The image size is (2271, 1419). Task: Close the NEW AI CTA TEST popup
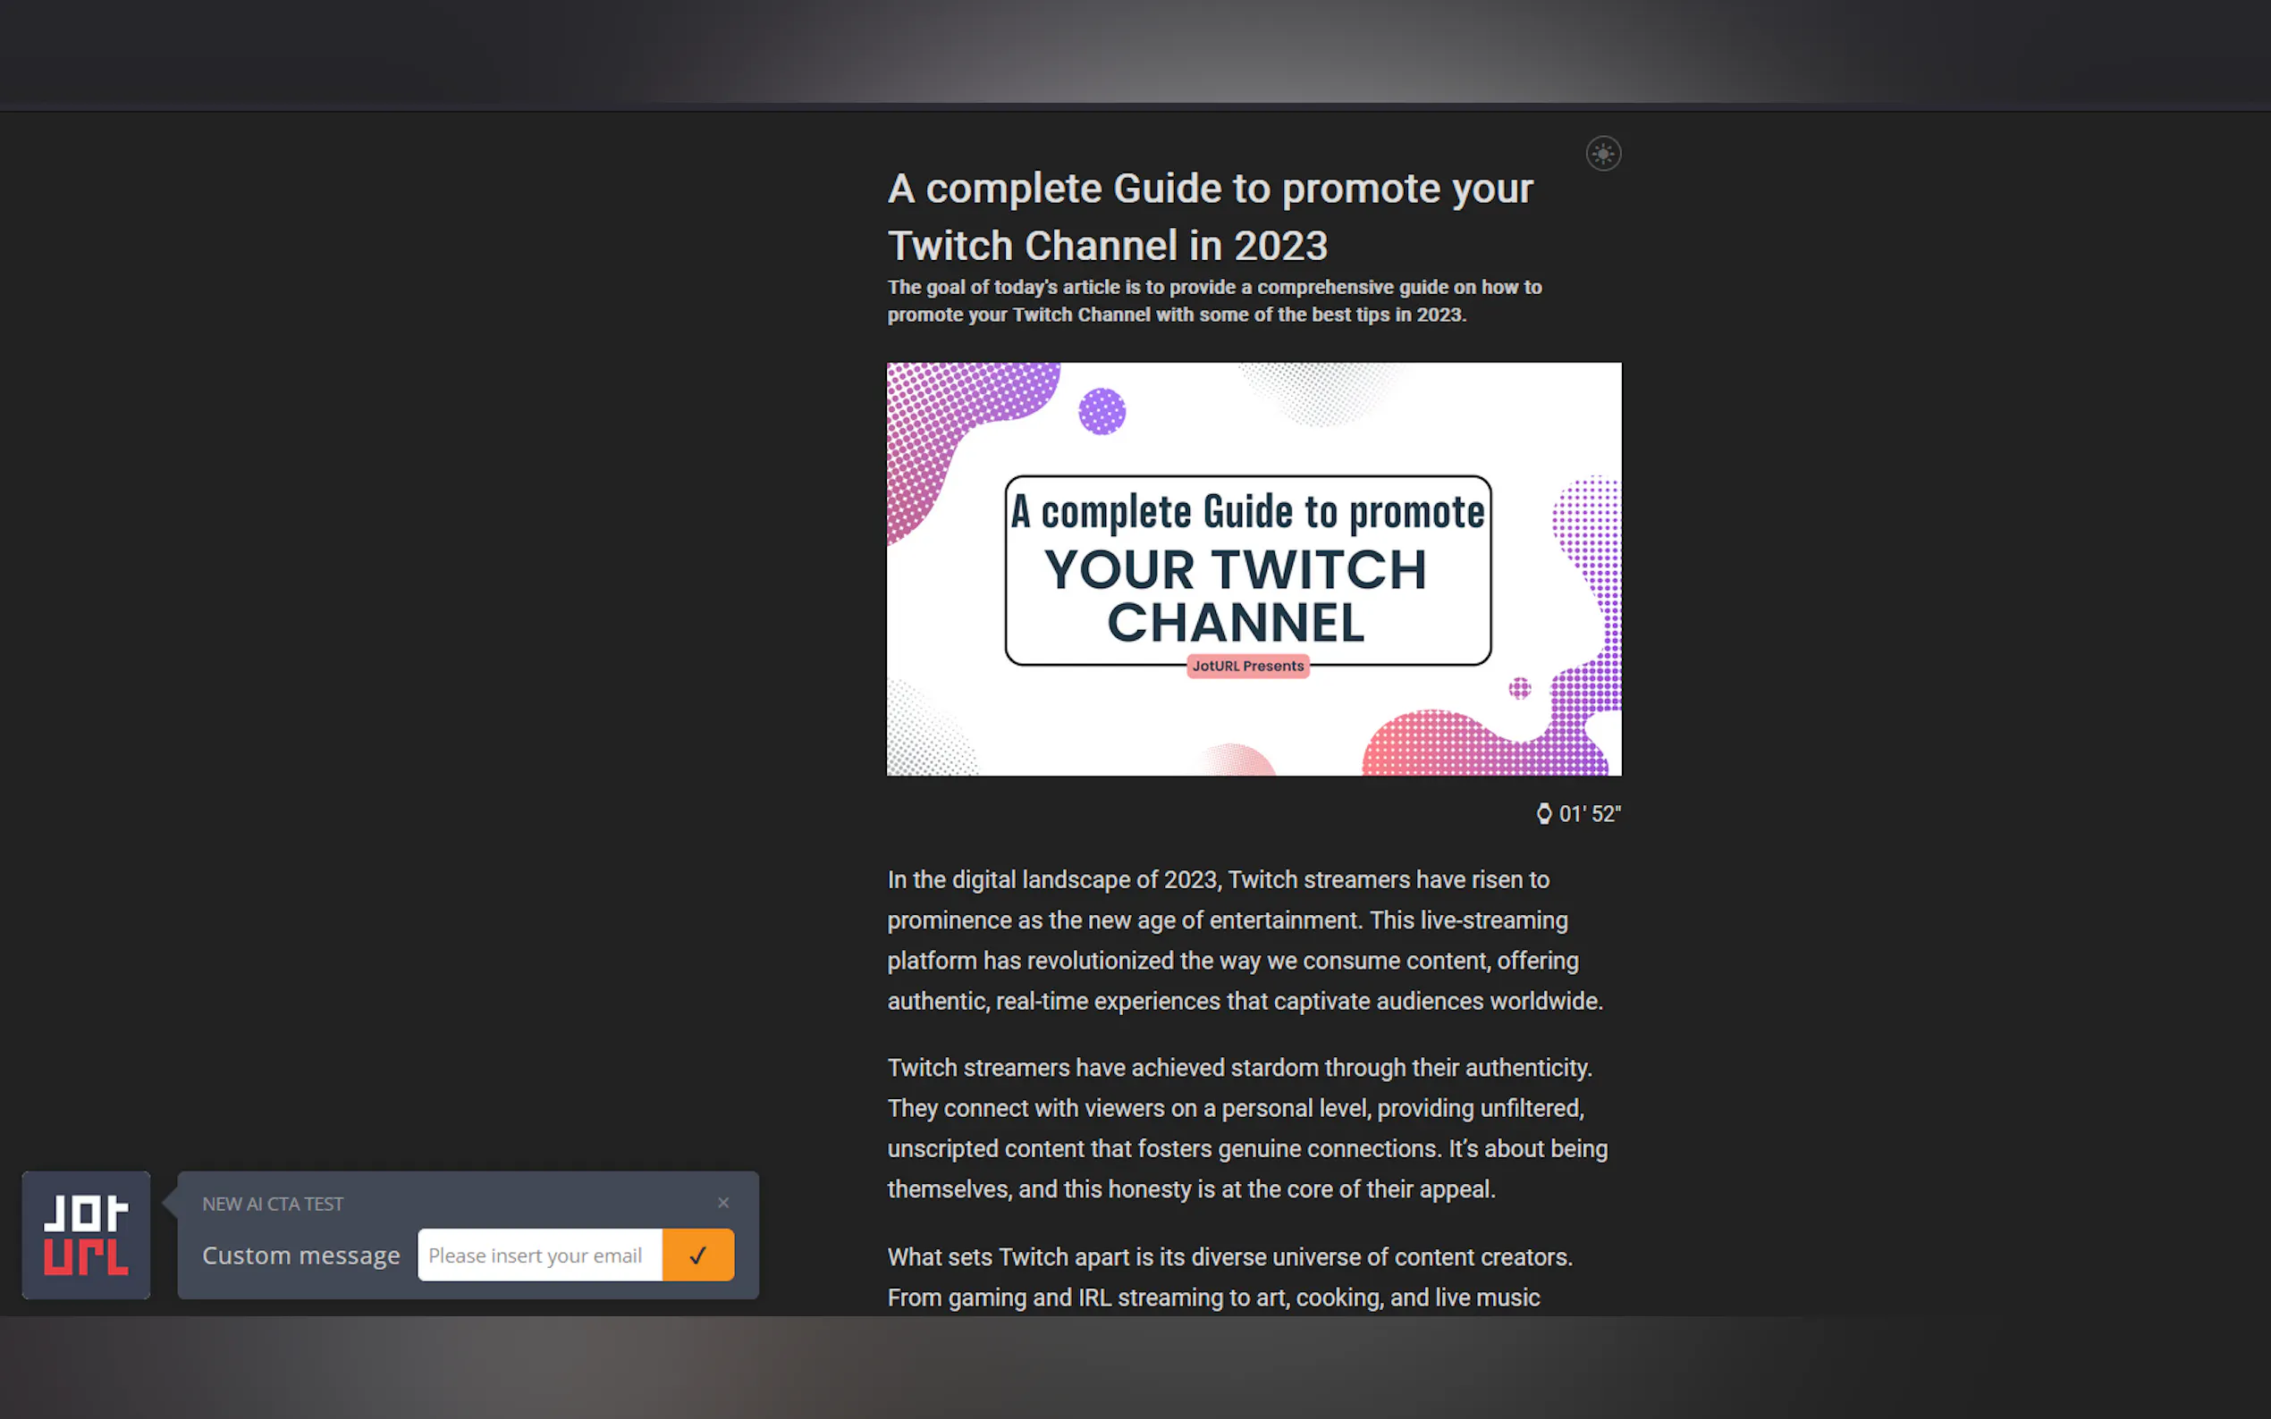point(723,1202)
